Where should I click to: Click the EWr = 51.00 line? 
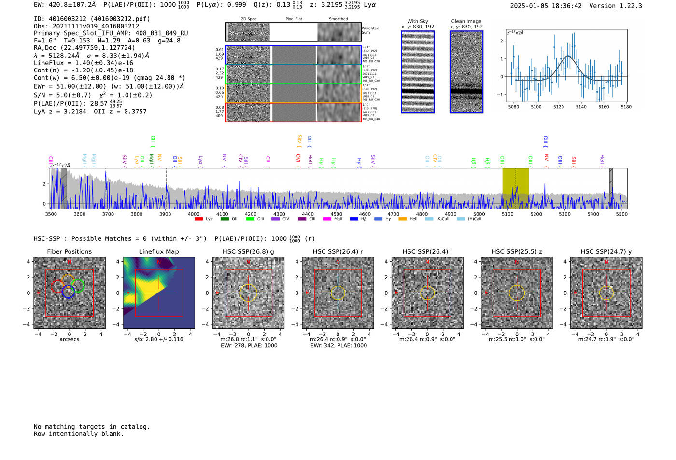point(109,86)
